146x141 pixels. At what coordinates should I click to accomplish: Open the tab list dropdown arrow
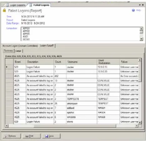[x=140, y=5]
